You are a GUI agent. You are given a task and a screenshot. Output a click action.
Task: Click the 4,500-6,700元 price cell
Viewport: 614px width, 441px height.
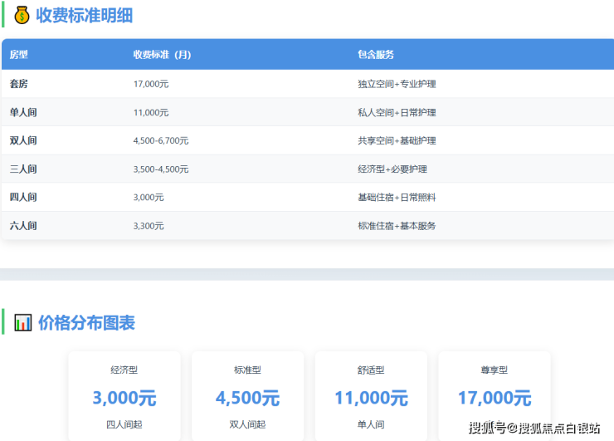[161, 140]
